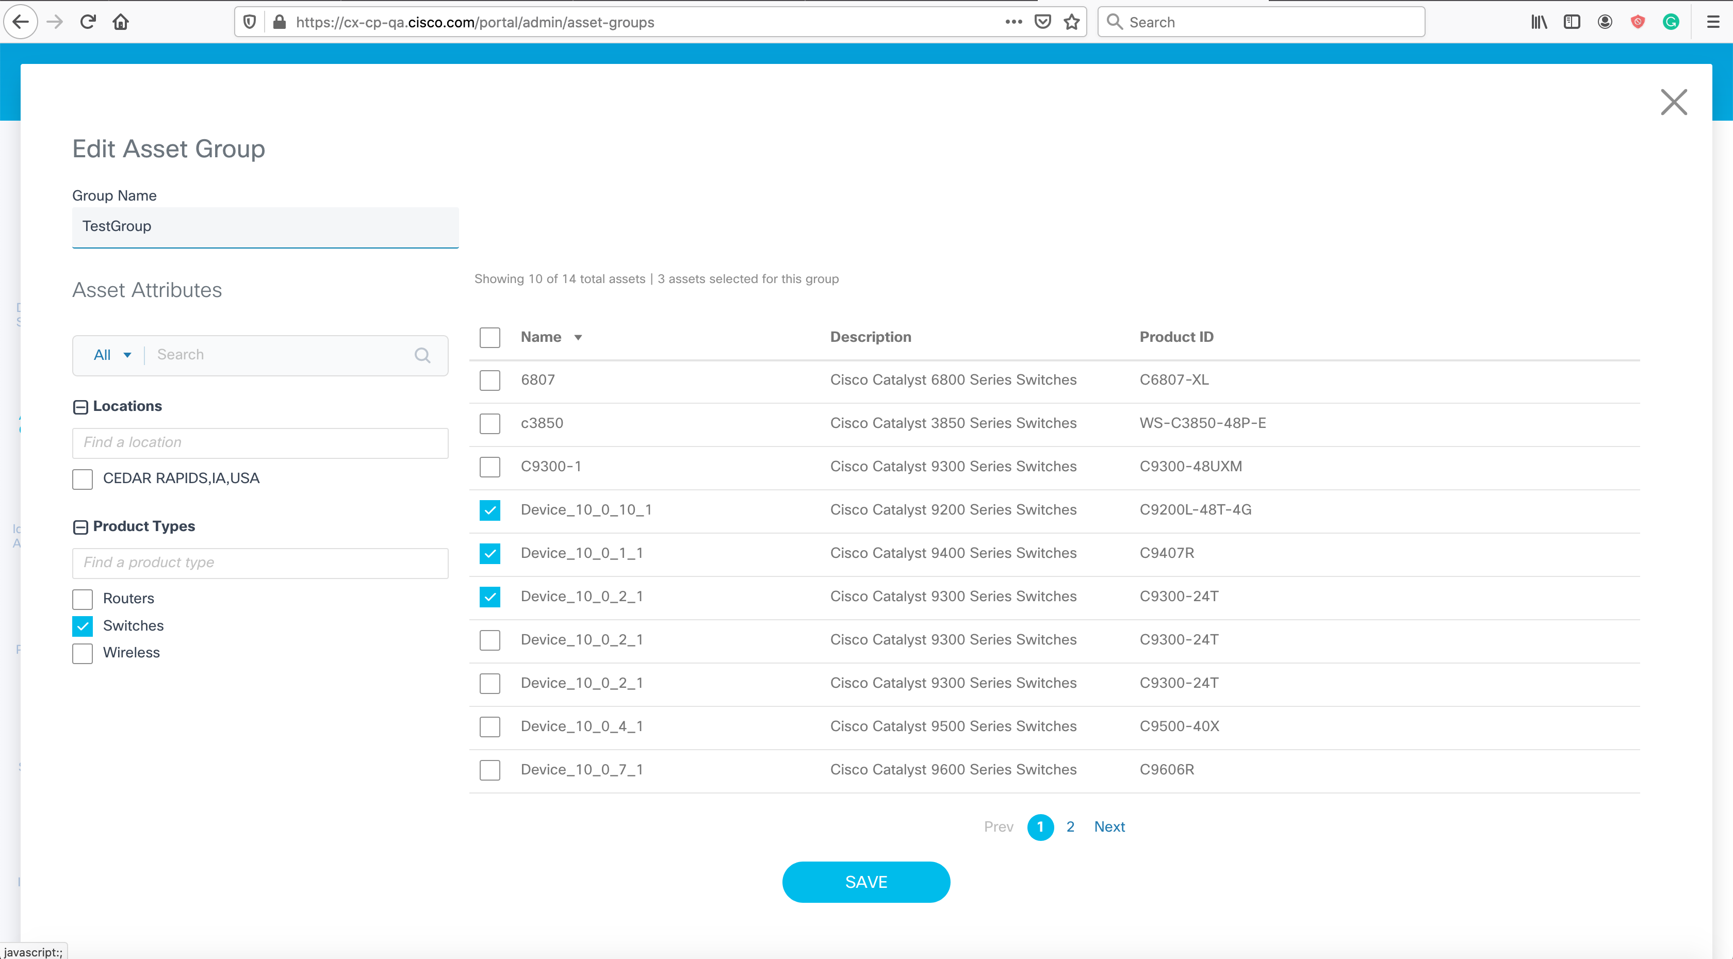Uncheck the Switches product type
This screenshot has height=959, width=1733.
pyautogui.click(x=82, y=626)
